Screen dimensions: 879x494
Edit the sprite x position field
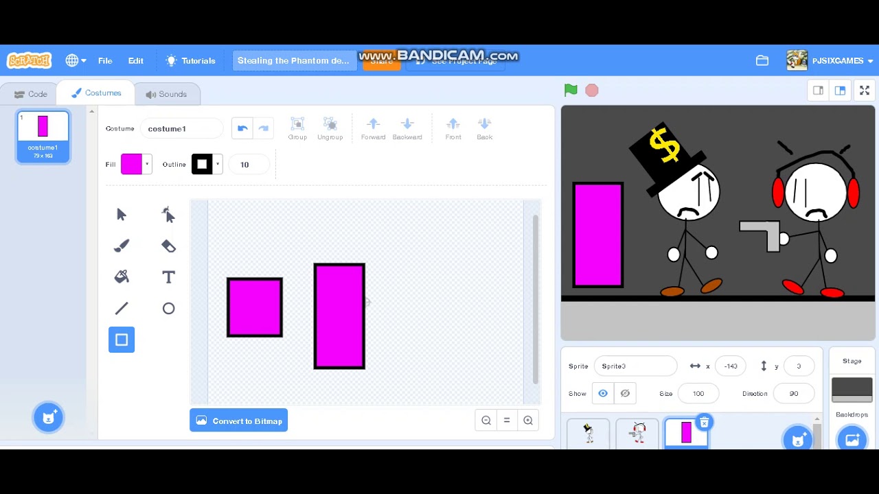pos(731,366)
